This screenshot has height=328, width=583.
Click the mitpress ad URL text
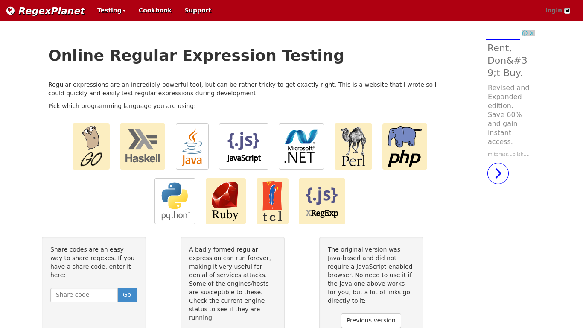[x=509, y=154]
